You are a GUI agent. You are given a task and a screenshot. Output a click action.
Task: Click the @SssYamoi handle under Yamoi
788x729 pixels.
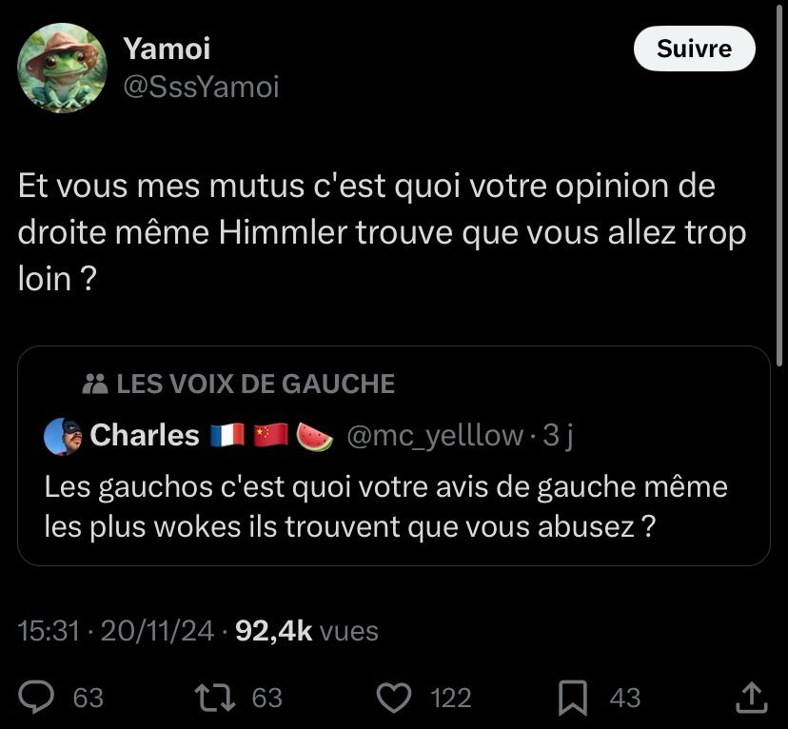click(202, 87)
